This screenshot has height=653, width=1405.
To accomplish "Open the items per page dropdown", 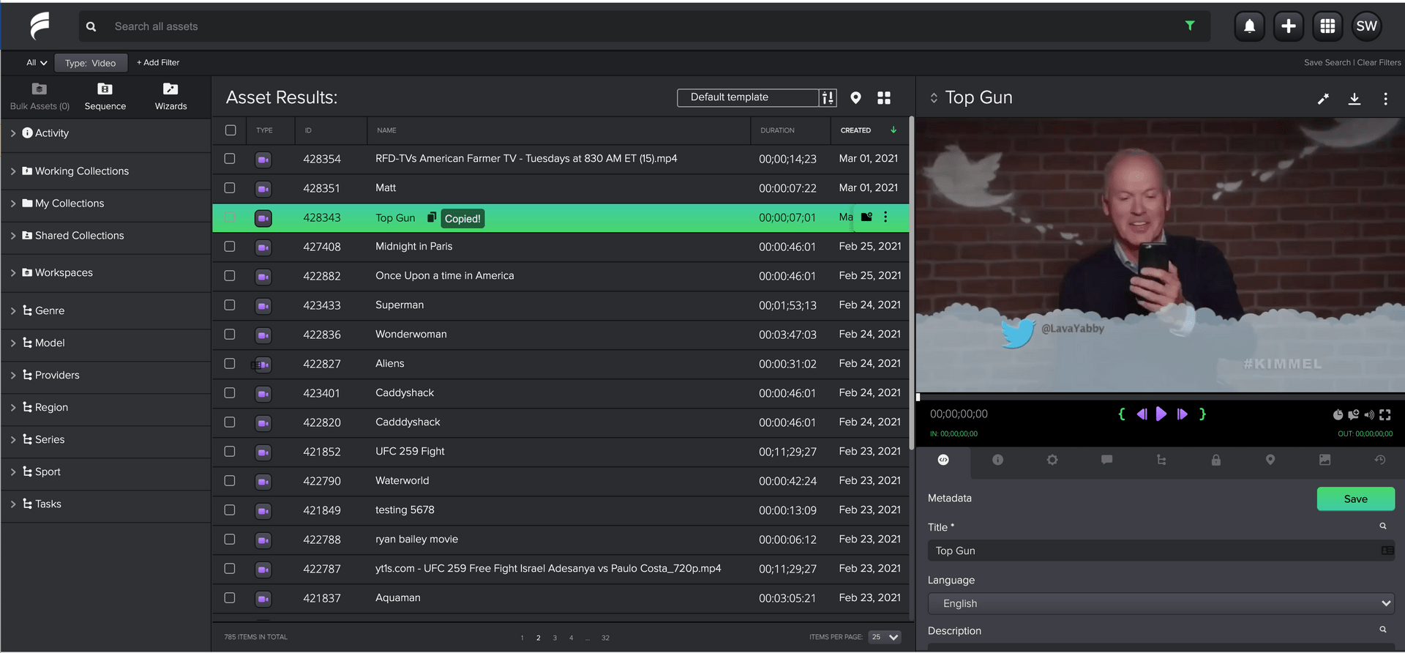I will point(885,637).
